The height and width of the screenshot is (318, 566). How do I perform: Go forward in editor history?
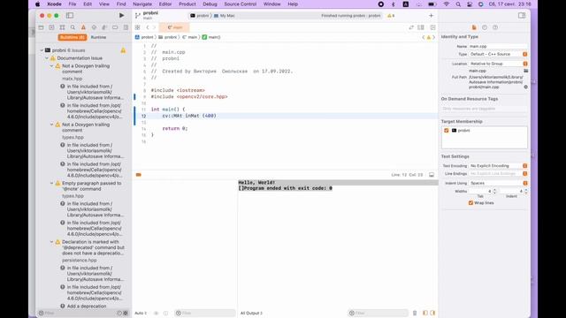tap(154, 27)
